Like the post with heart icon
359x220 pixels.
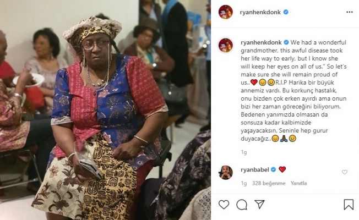coord(224,205)
